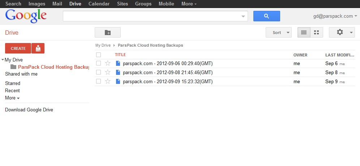The image size is (360, 166).
Task: Click file icon of 2012-09-09 backup
Action: tap(118, 81)
